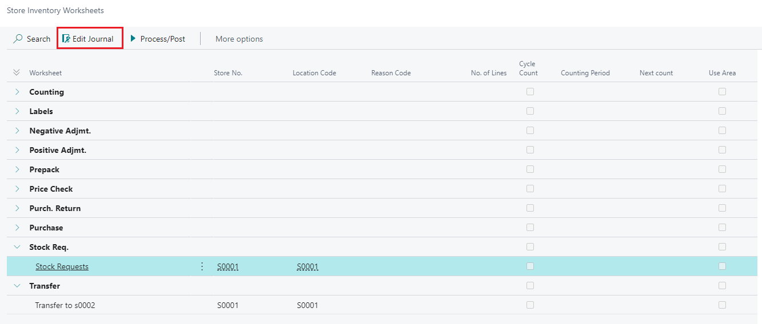
Task: Click the S0001 Store No. link in Stock Requests row
Action: click(228, 266)
